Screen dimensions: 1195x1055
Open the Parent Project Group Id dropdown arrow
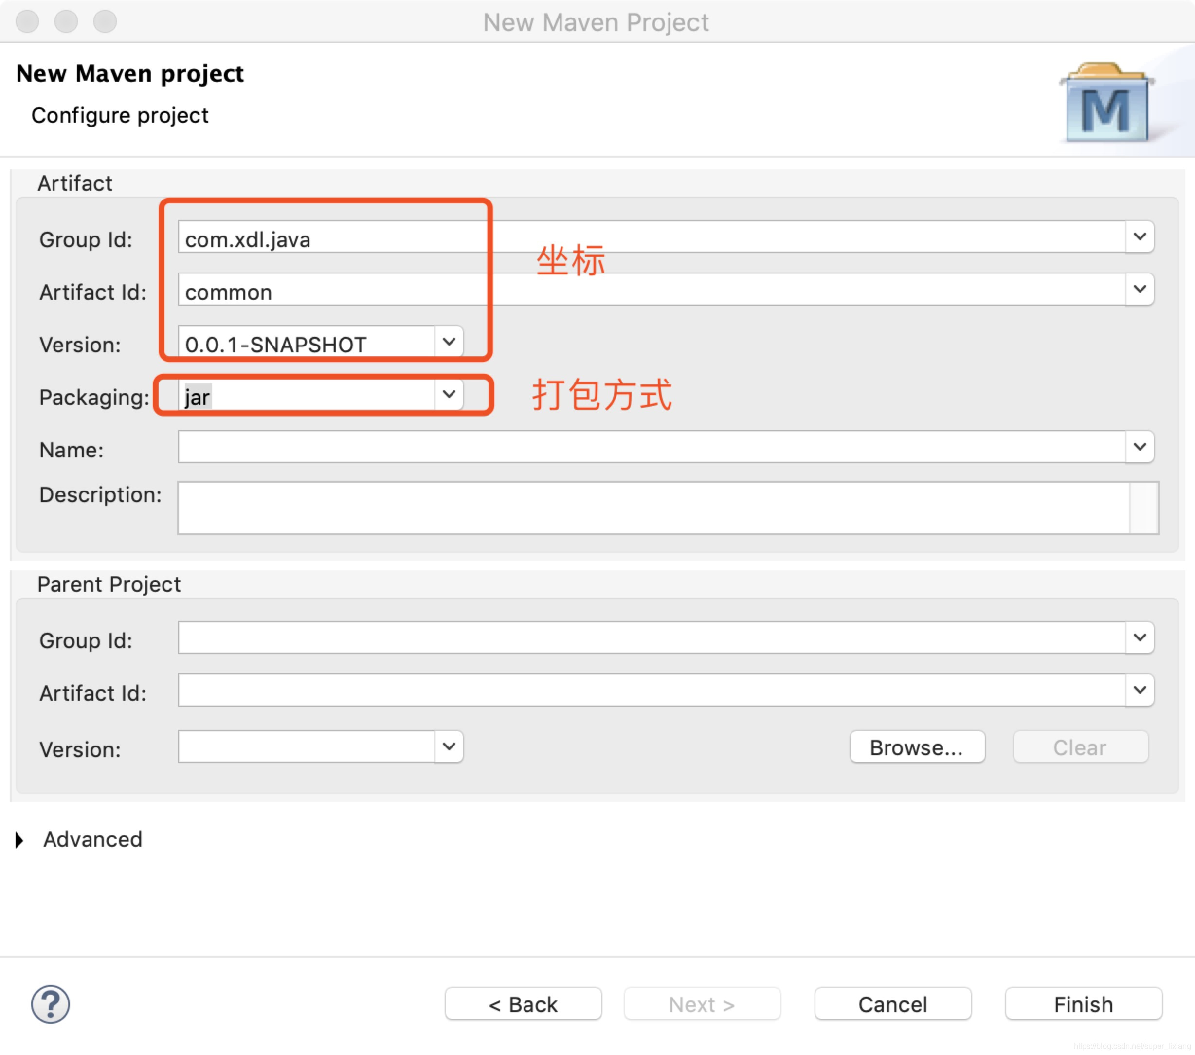coord(1140,637)
